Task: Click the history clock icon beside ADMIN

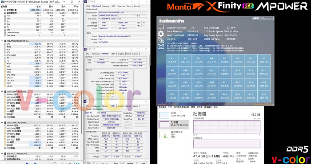Action: 261,18
